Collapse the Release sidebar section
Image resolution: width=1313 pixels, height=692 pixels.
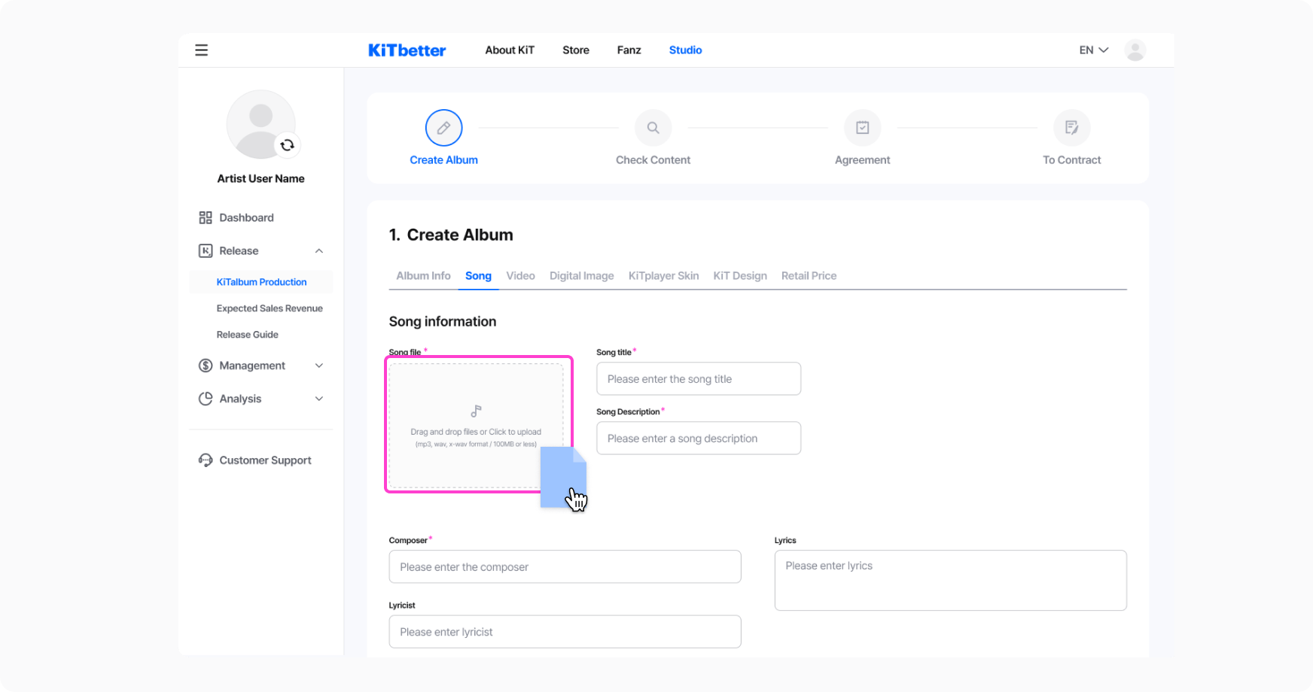tap(318, 251)
